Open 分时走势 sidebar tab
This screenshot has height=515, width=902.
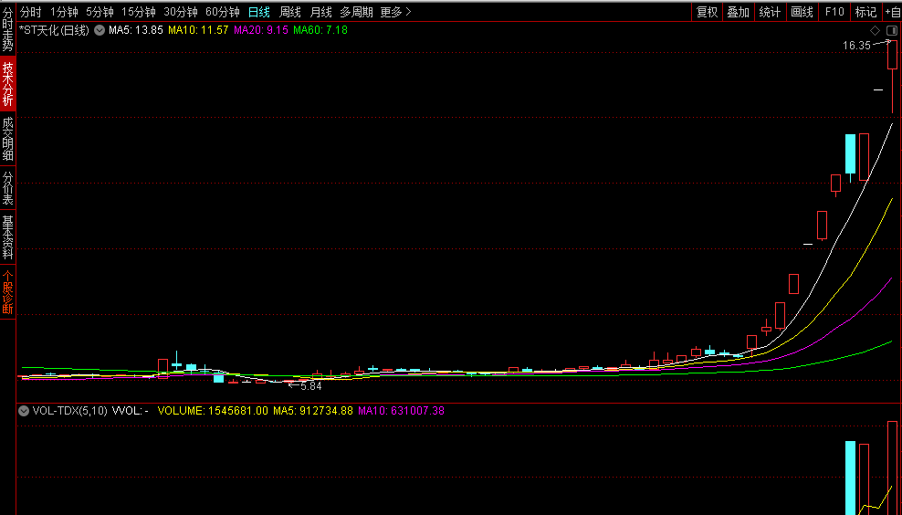(x=8, y=28)
